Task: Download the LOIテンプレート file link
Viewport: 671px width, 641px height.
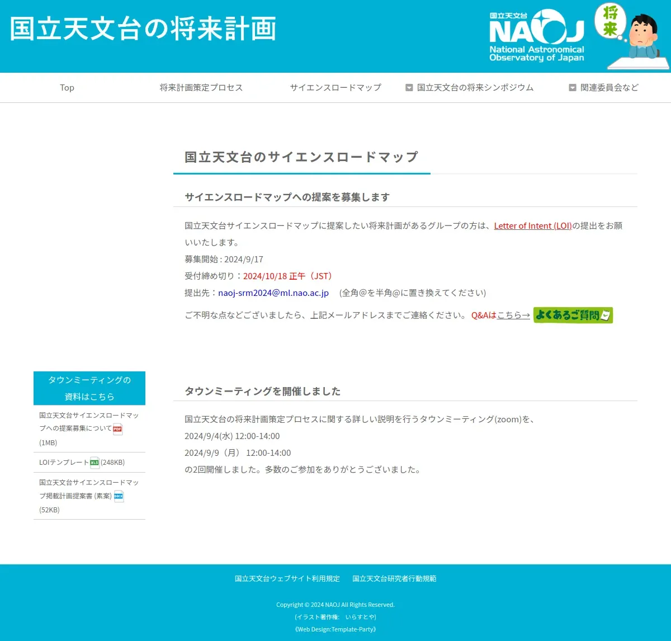Action: click(64, 463)
